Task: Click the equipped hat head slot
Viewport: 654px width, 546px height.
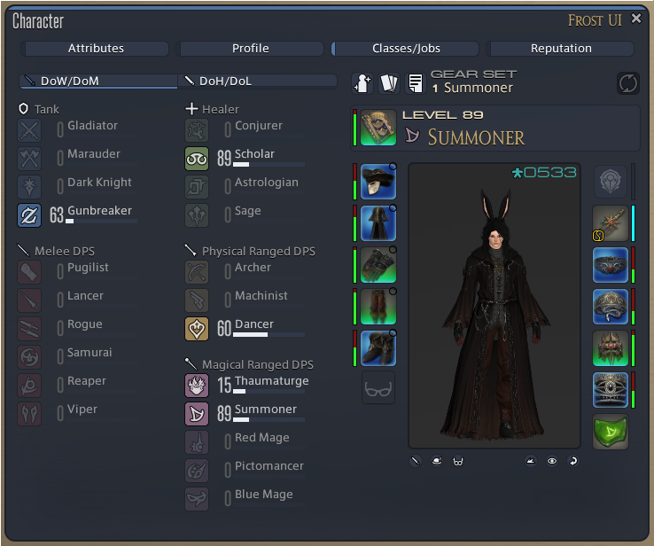Action: [378, 182]
